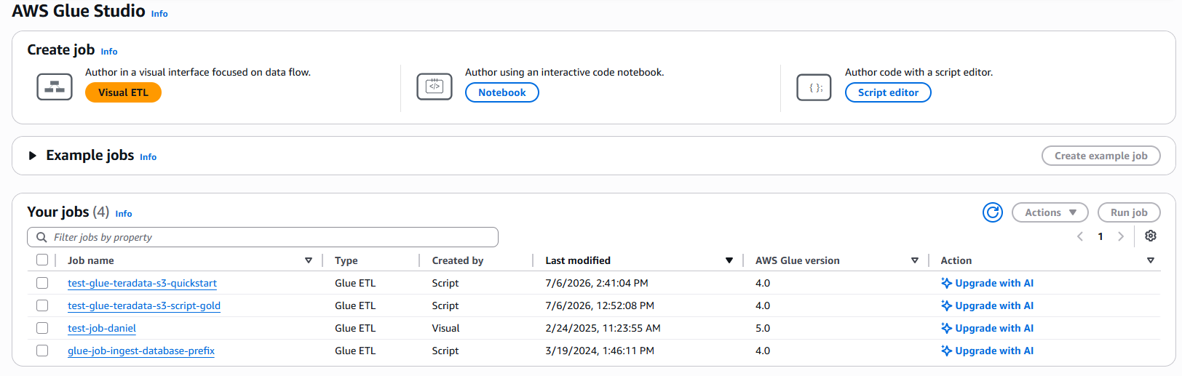Image resolution: width=1182 pixels, height=376 pixels.
Task: Go to previous page of jobs
Action: (1080, 236)
